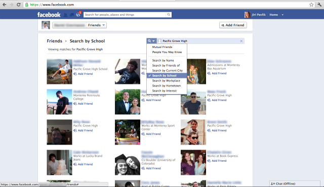Image resolution: width=324 pixels, height=187 pixels.
Task: Click the Facebook logo
Action: pyautogui.click(x=49, y=15)
